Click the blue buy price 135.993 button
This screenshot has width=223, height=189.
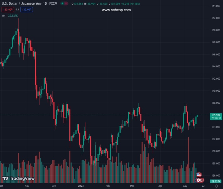click(27, 10)
